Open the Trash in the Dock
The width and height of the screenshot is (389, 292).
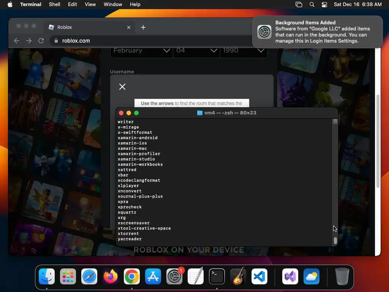pyautogui.click(x=342, y=276)
